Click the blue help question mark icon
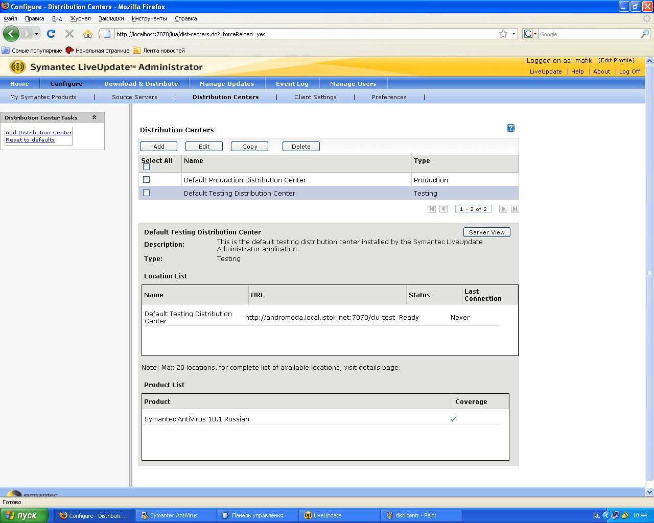 pyautogui.click(x=510, y=128)
